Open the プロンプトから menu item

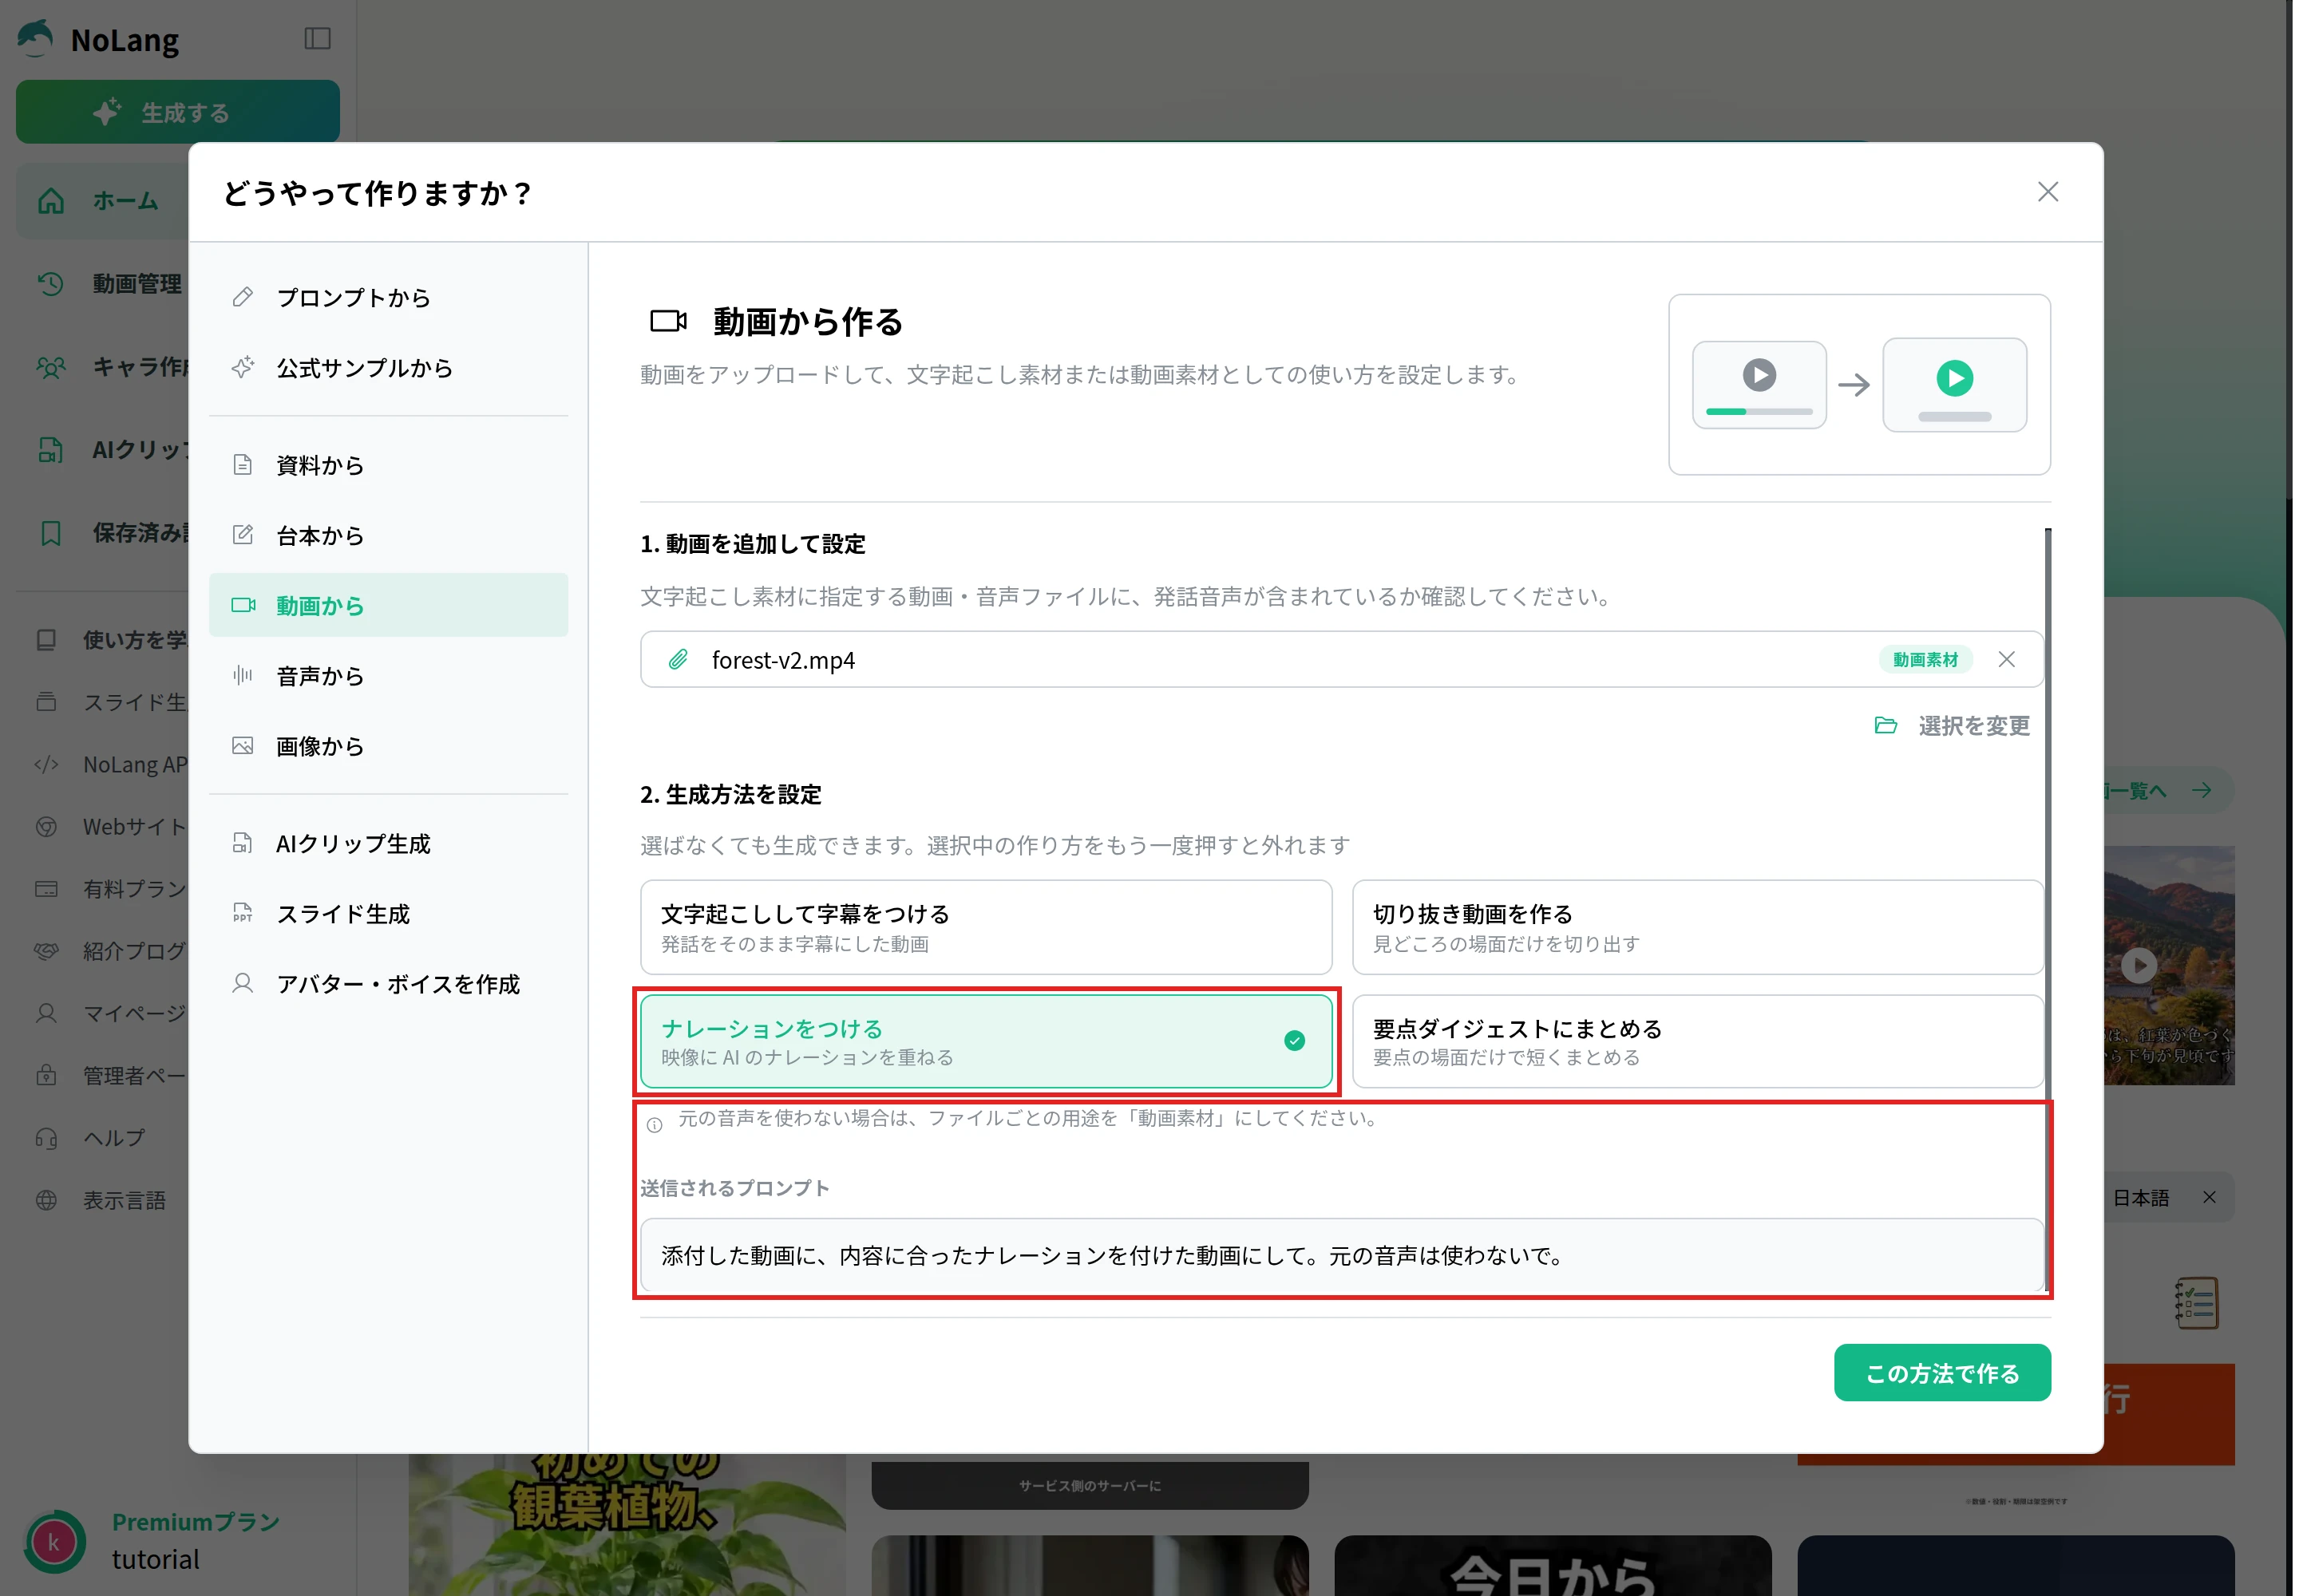coord(388,298)
